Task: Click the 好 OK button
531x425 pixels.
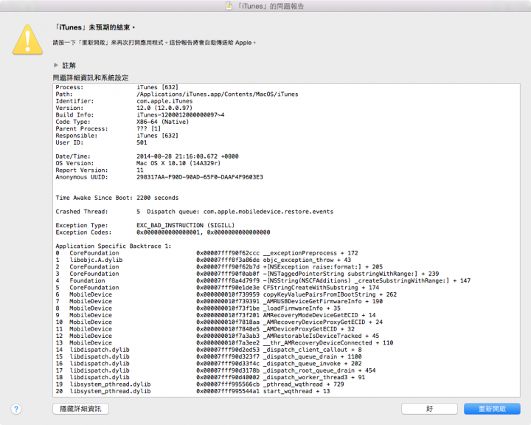Action: [x=429, y=409]
